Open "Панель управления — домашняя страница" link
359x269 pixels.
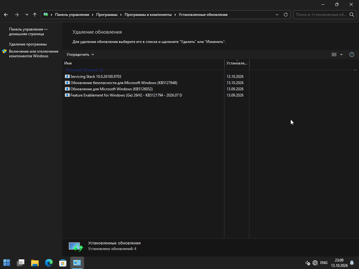tap(28, 31)
